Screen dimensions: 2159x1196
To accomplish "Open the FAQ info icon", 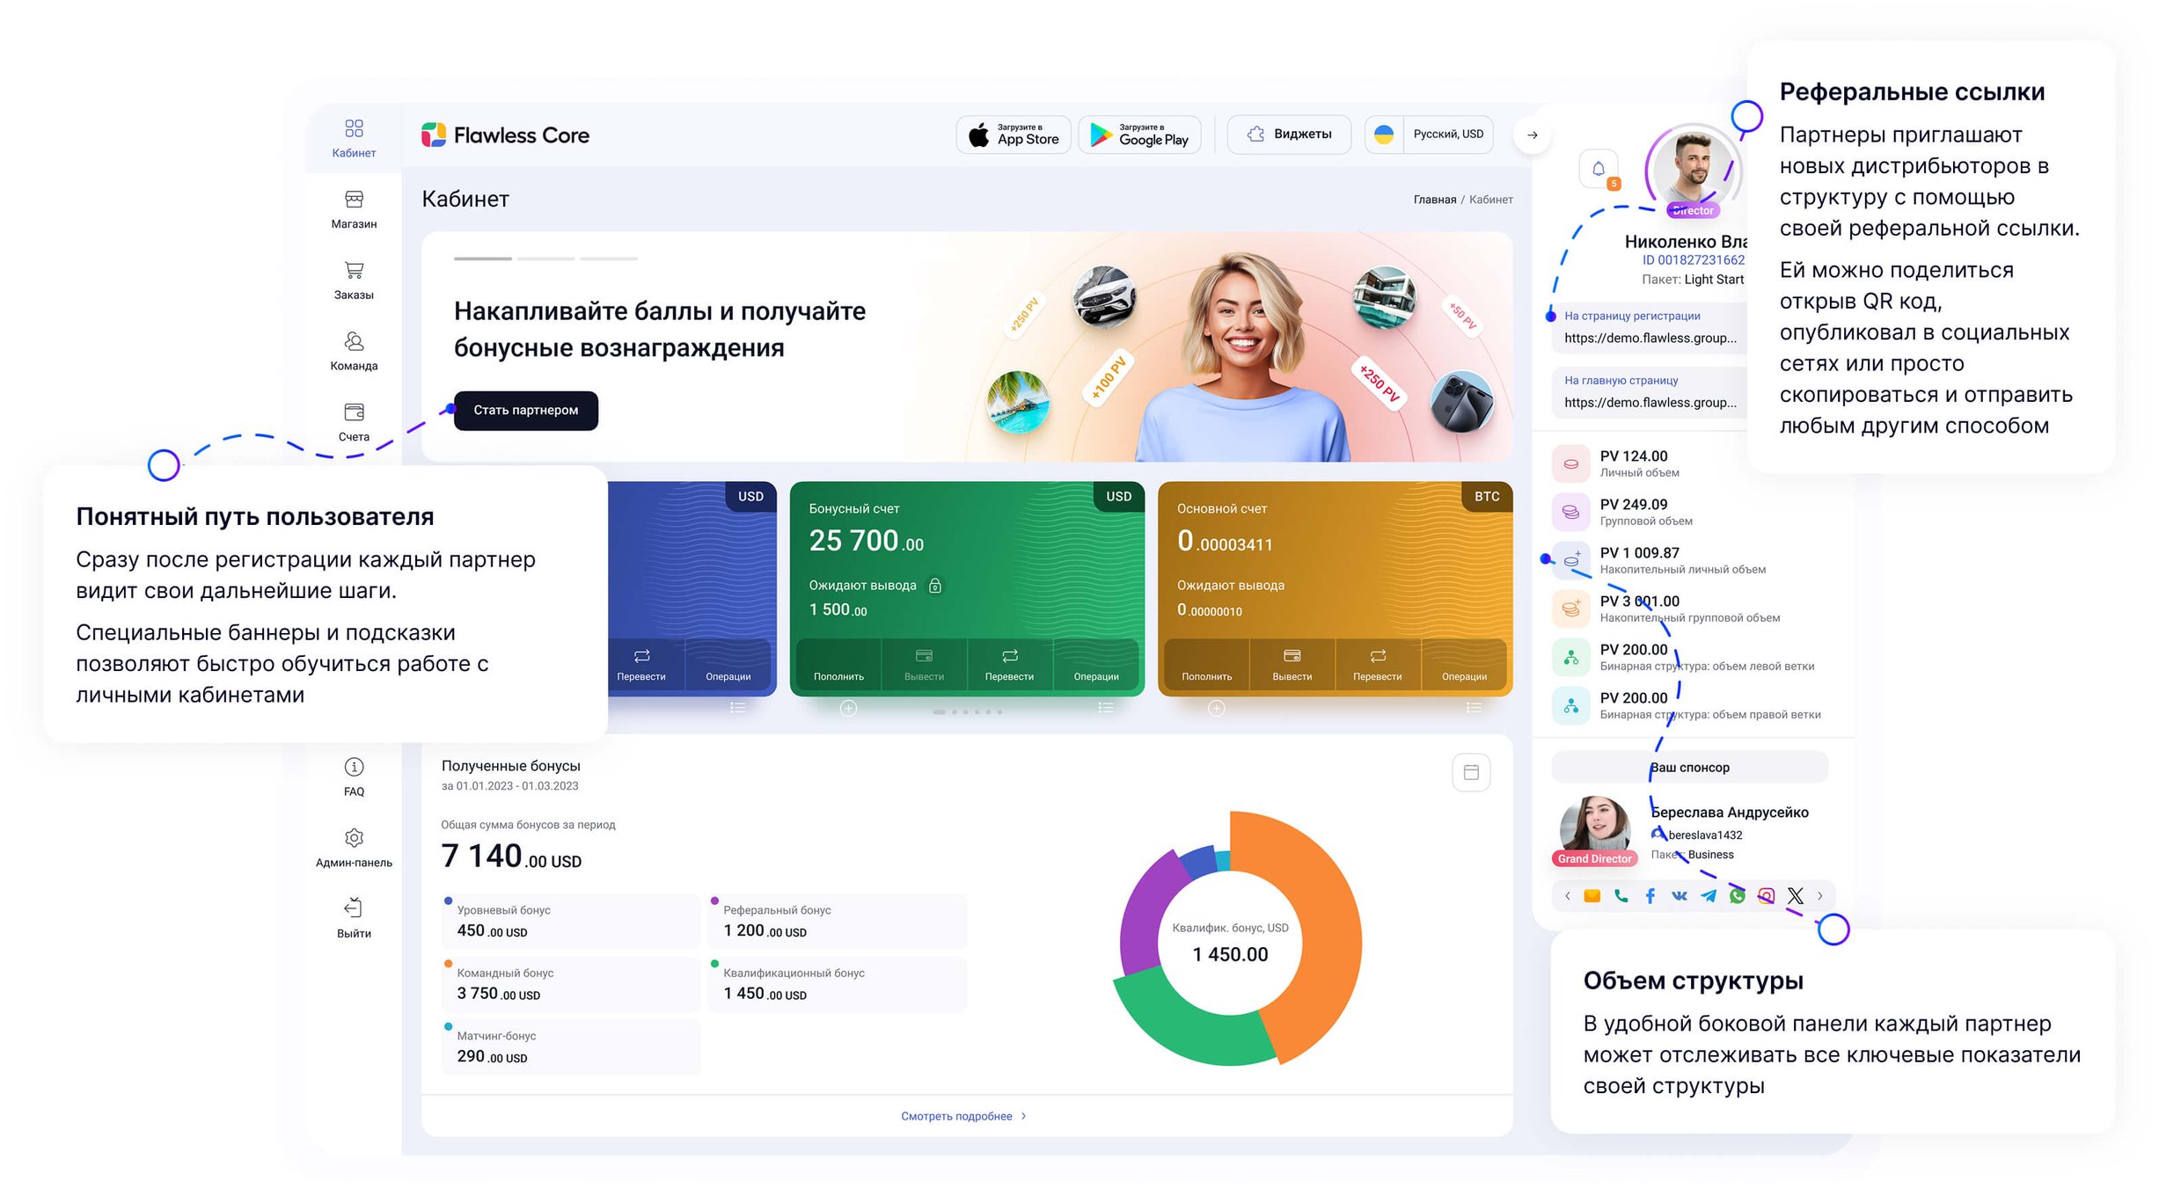I will click(354, 768).
